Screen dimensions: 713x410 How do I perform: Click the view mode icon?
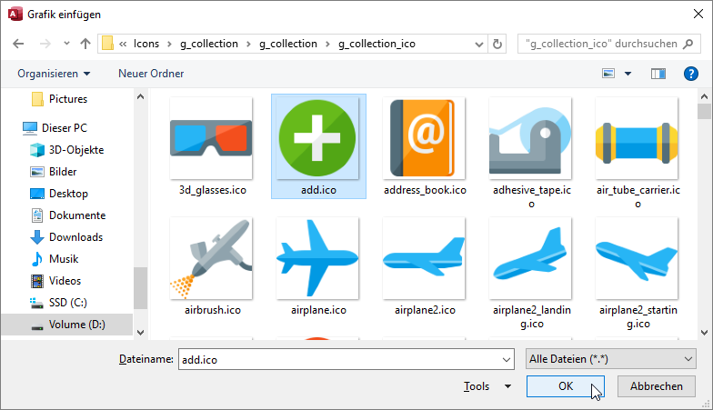click(608, 73)
